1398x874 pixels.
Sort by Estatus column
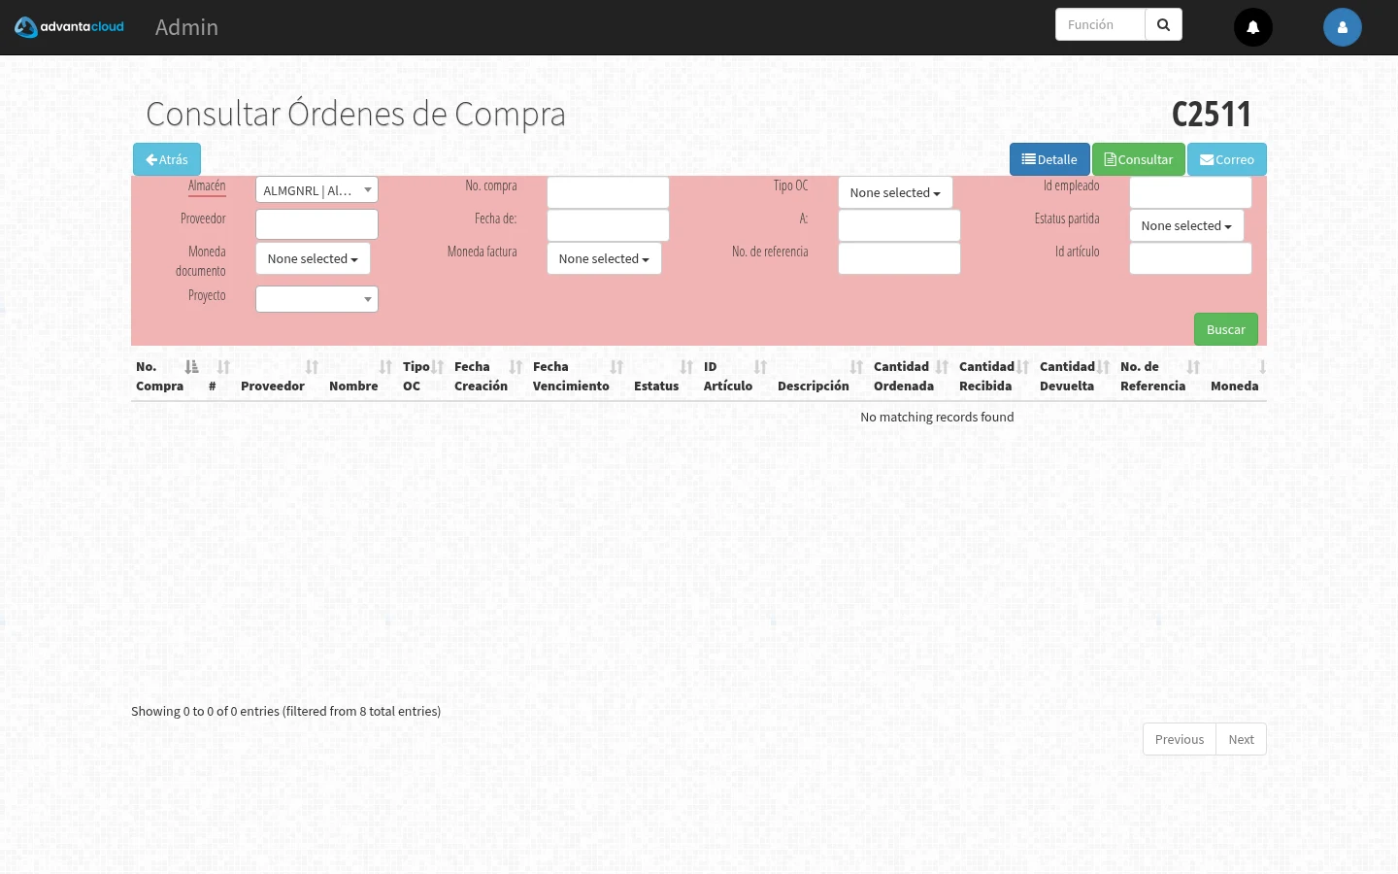coord(664,376)
